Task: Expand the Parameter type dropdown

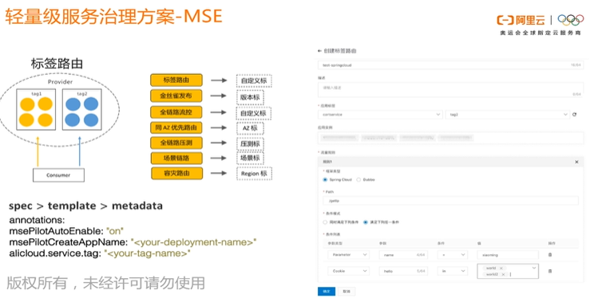Action: coord(349,255)
